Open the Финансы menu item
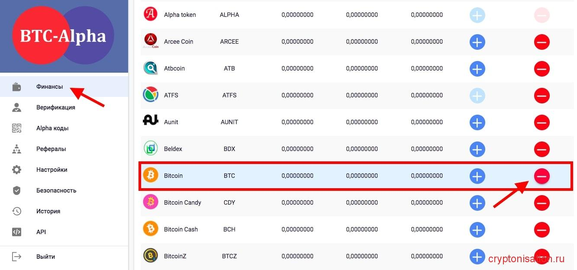 (x=49, y=87)
